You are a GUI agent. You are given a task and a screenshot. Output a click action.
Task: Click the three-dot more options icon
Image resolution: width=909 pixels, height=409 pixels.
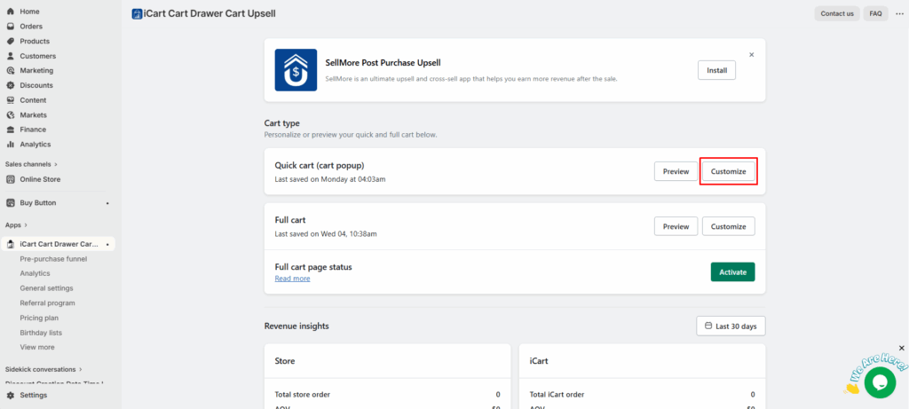point(898,13)
